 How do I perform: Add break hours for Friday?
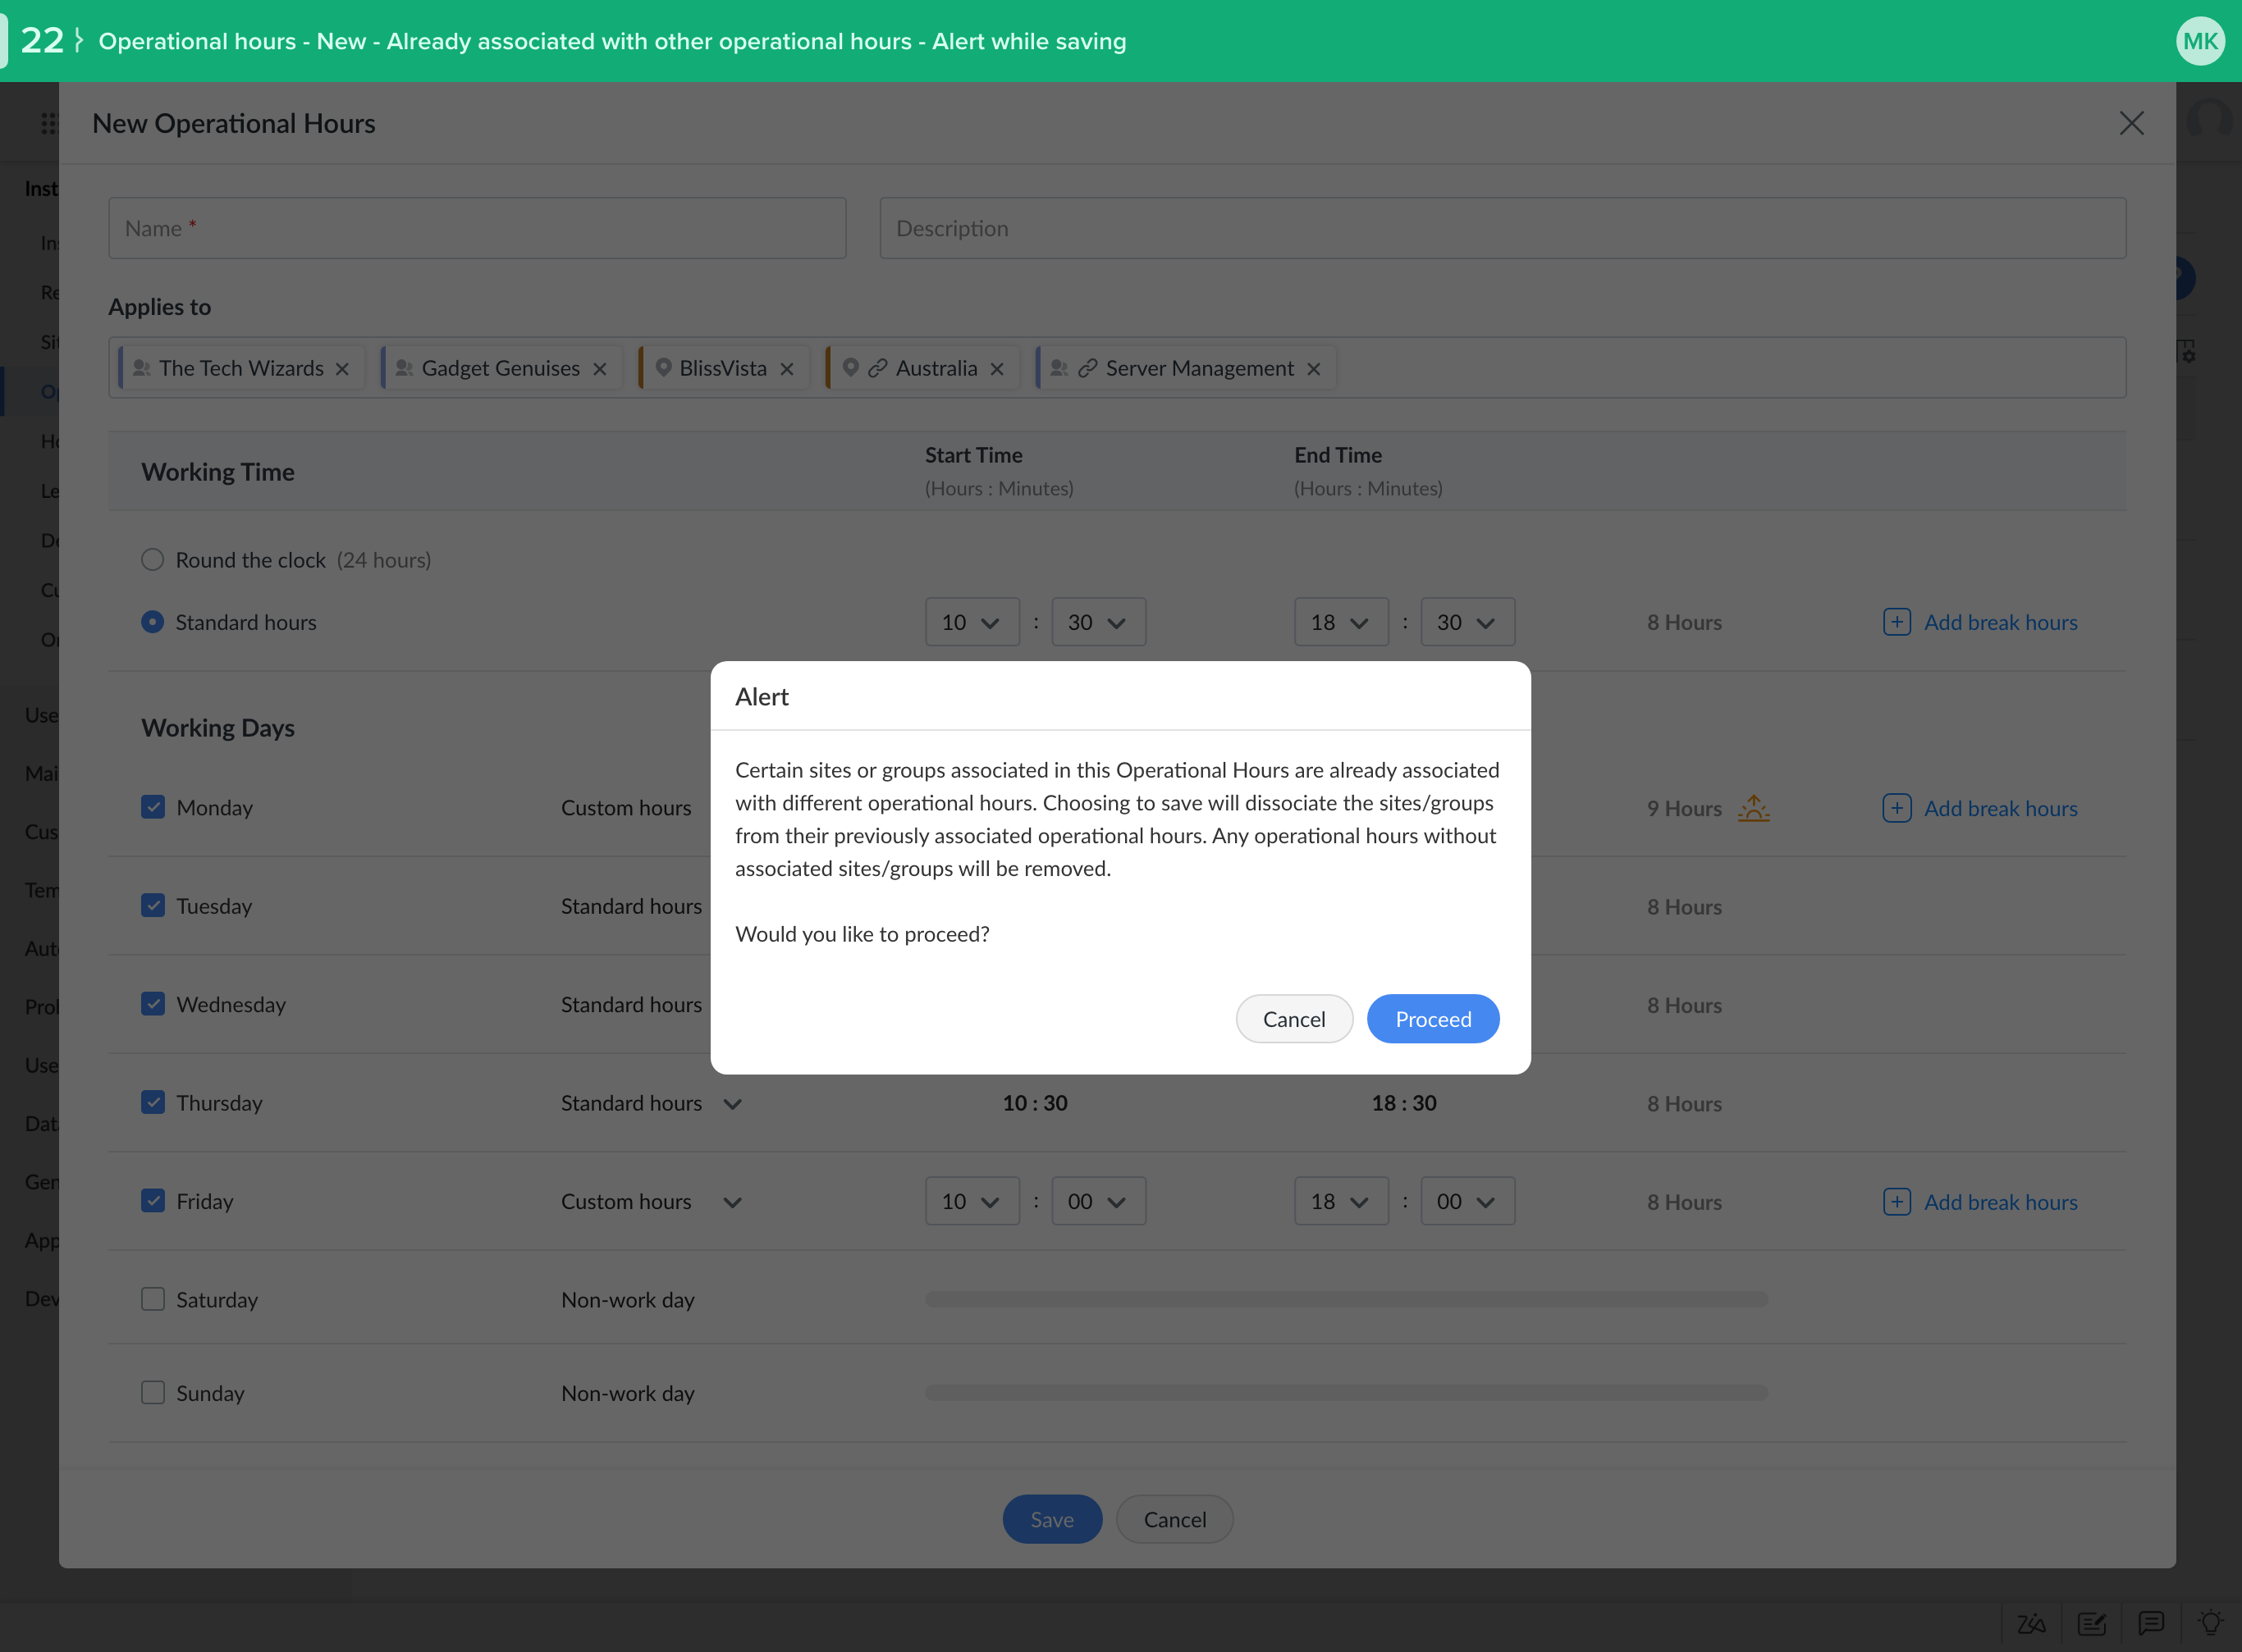tap(1980, 1202)
